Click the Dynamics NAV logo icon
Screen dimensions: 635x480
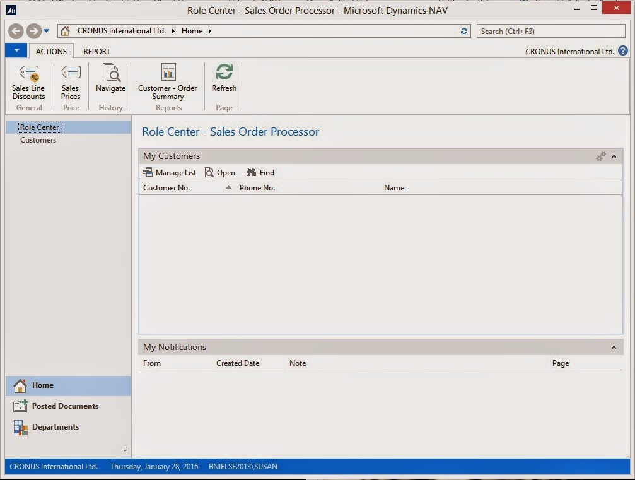tap(11, 9)
